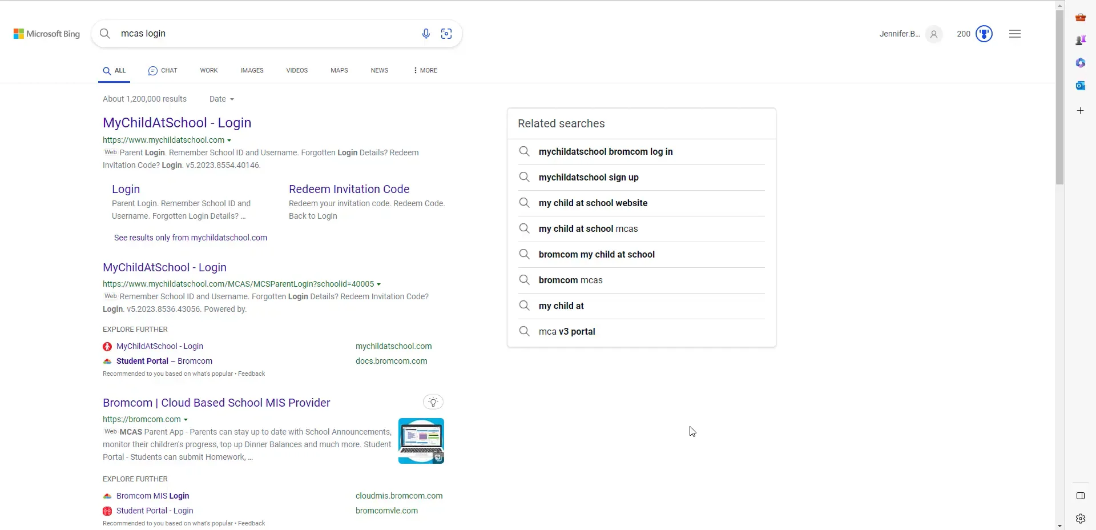Open the Date filter dropdown
Image resolution: width=1096 pixels, height=530 pixels.
pos(221,99)
